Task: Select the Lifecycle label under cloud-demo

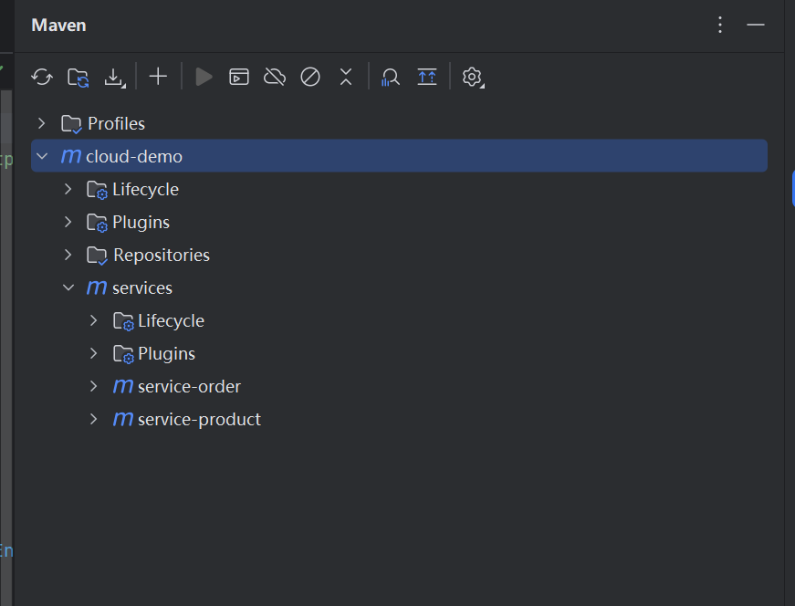Action: tap(145, 190)
